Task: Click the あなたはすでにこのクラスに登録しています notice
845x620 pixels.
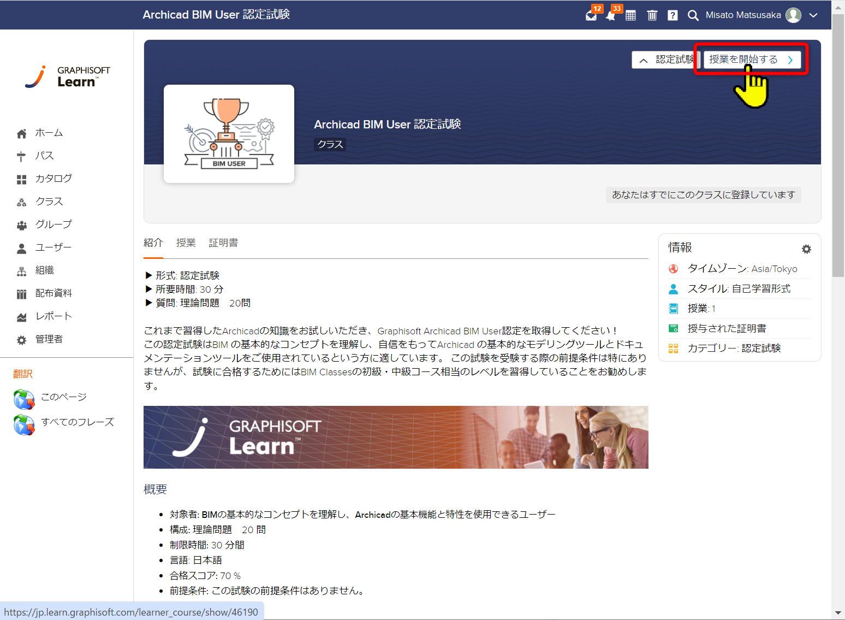Action: (703, 195)
